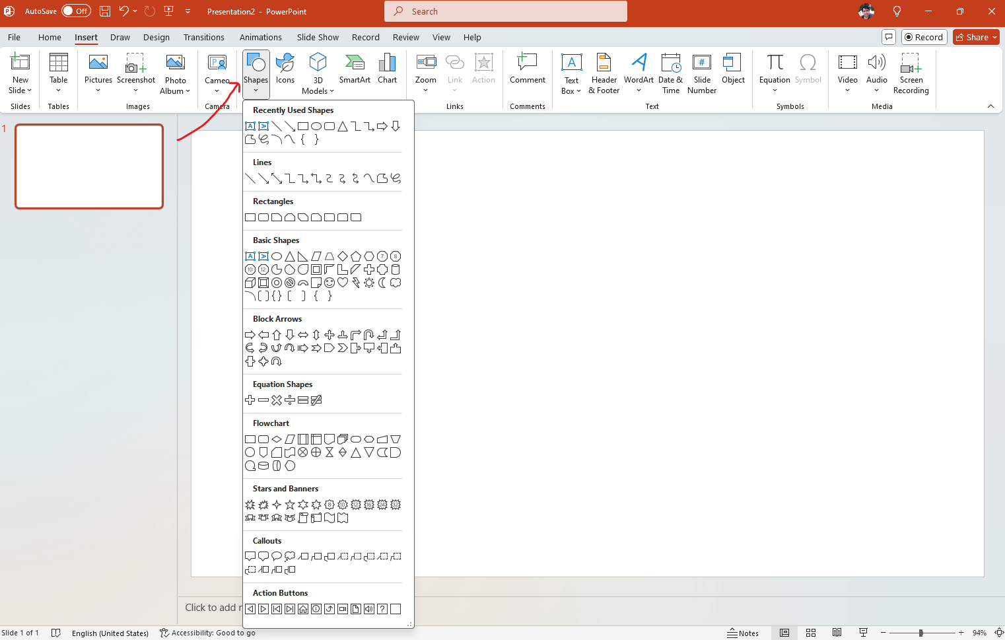Insert a Text Box
Image resolution: width=1005 pixels, height=640 pixels.
pyautogui.click(x=571, y=73)
